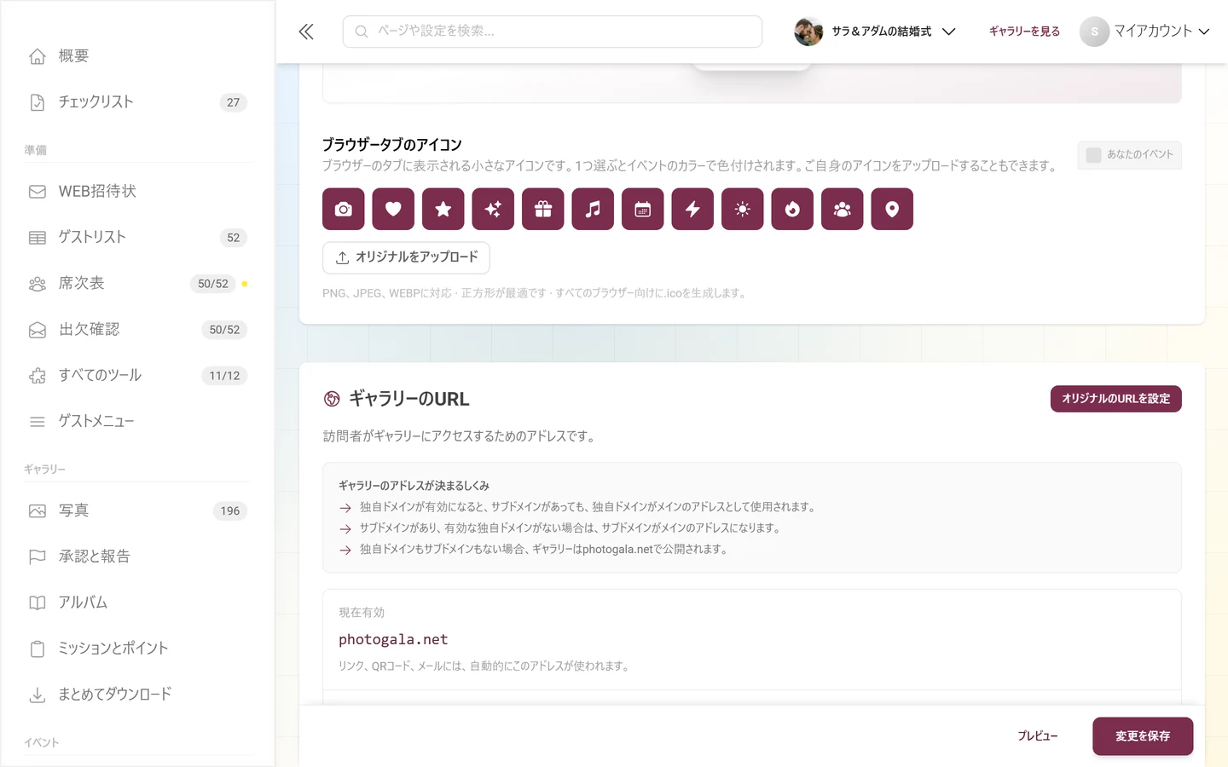
Task: Click the photogala.net active address text
Action: 393,639
